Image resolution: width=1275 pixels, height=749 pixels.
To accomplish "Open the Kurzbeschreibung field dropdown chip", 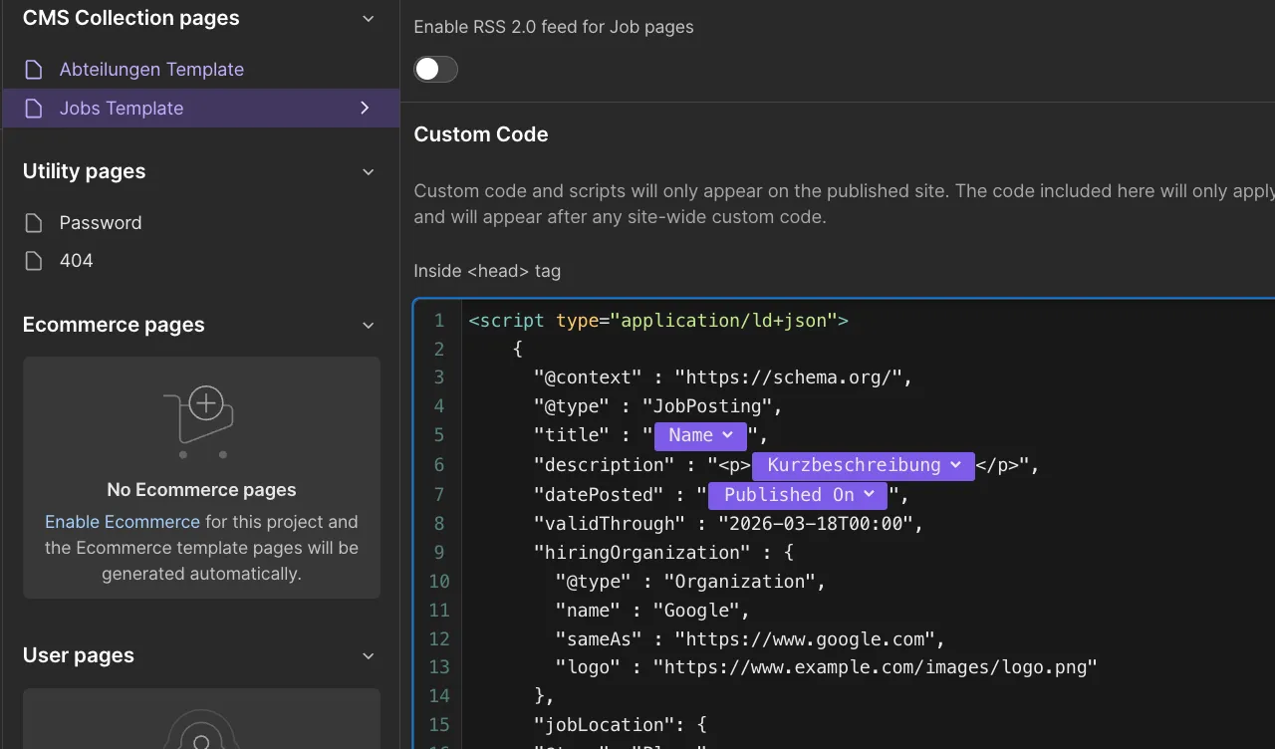I will click(x=863, y=465).
